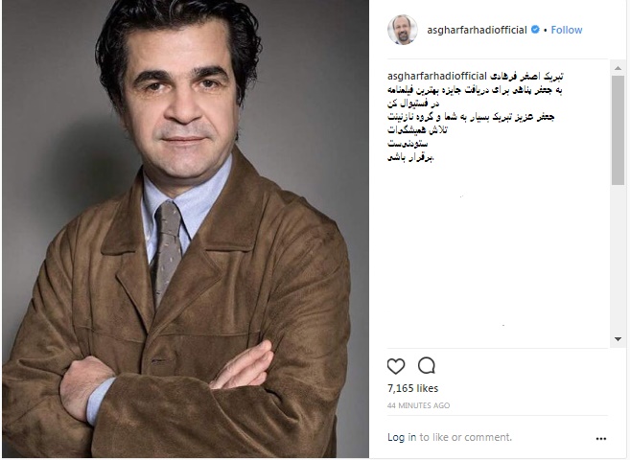The image size is (630, 460).
Task: Click asgharfarhadiofficial username inside the caption
Action: [x=437, y=76]
